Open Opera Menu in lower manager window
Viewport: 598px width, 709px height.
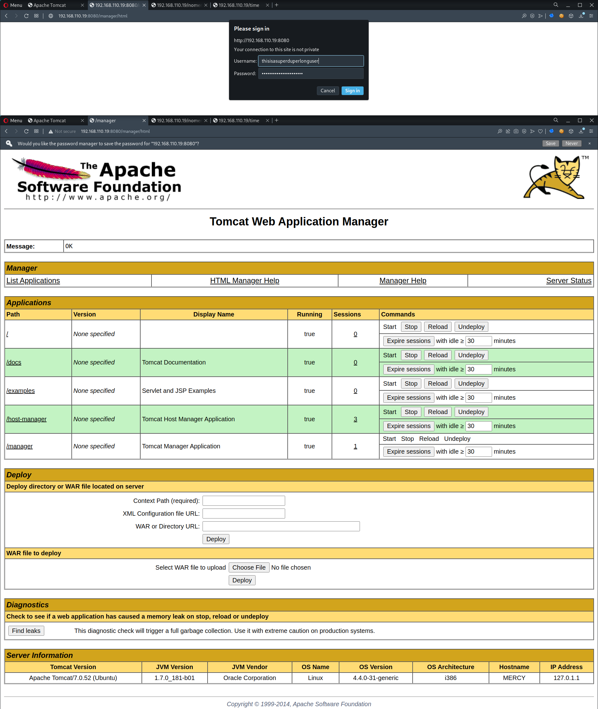click(13, 120)
